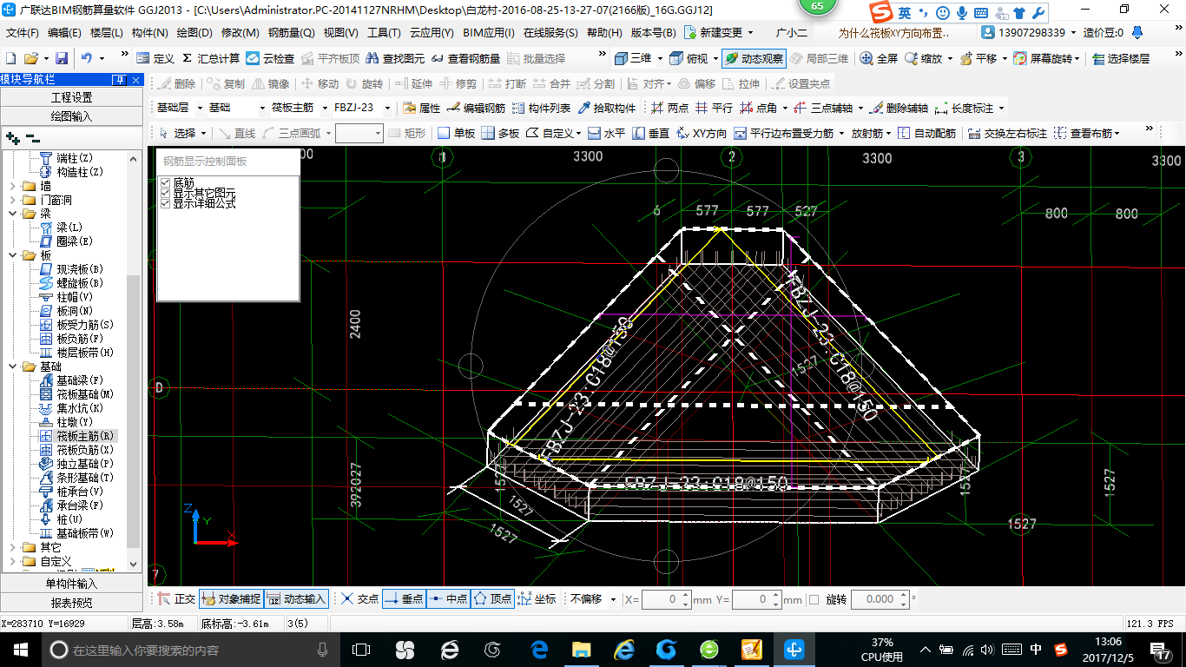Open BIM应用(I) menu
Screen dimensions: 1186x667
click(488, 33)
